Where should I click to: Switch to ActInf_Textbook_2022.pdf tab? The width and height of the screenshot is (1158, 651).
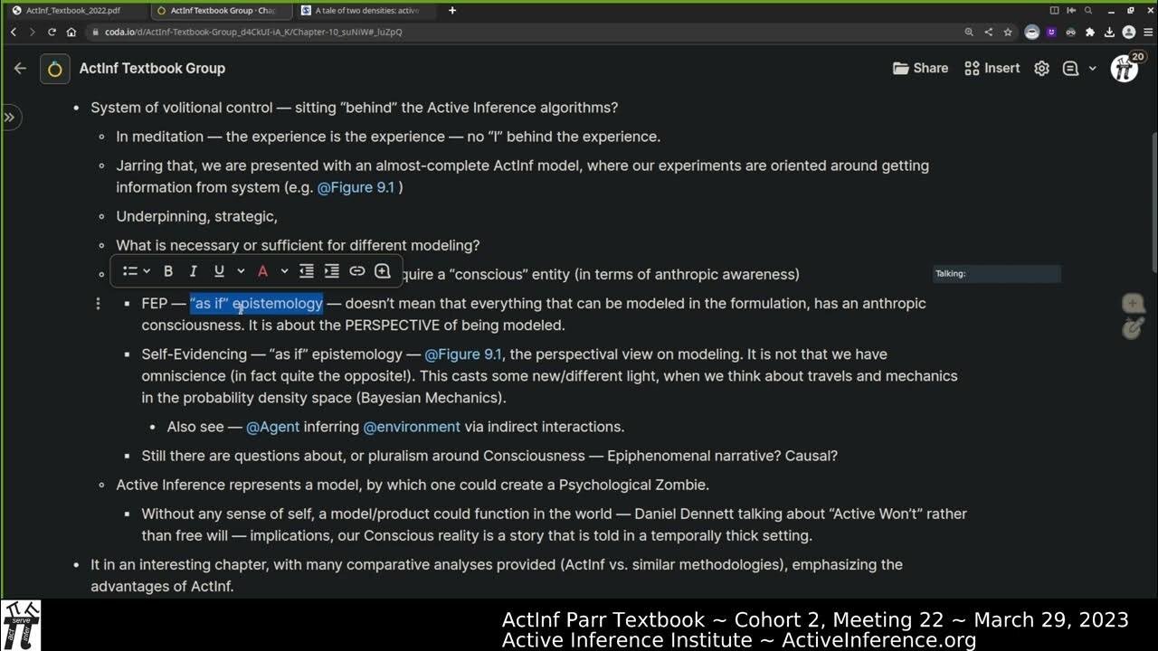[72, 11]
